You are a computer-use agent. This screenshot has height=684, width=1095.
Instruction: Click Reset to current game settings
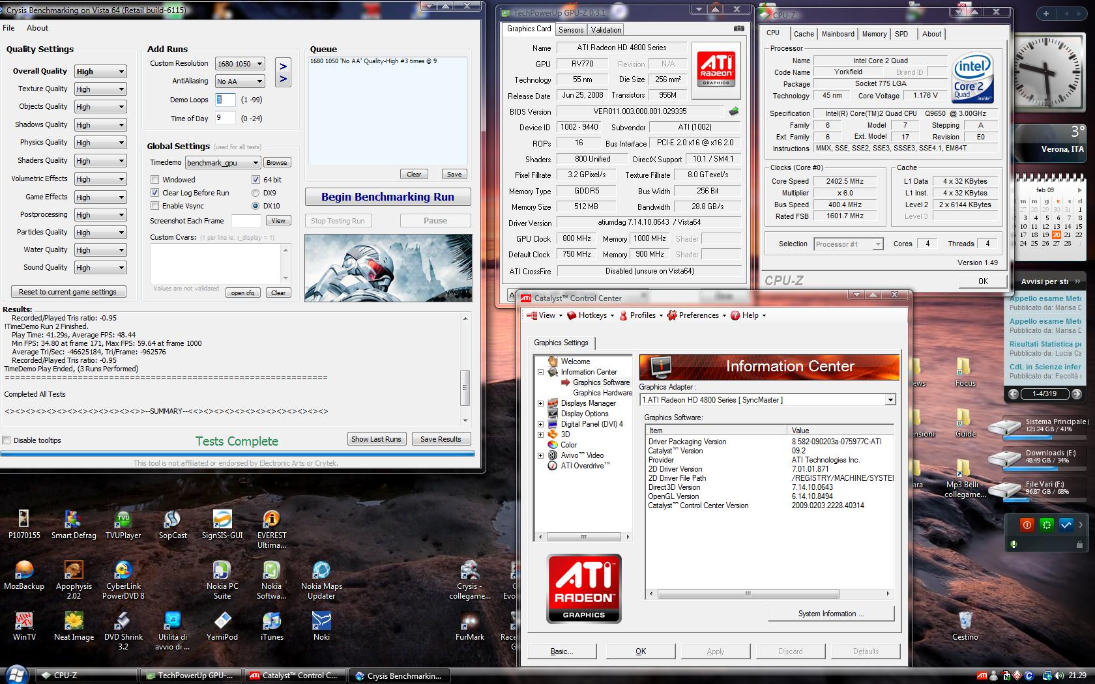tap(68, 292)
